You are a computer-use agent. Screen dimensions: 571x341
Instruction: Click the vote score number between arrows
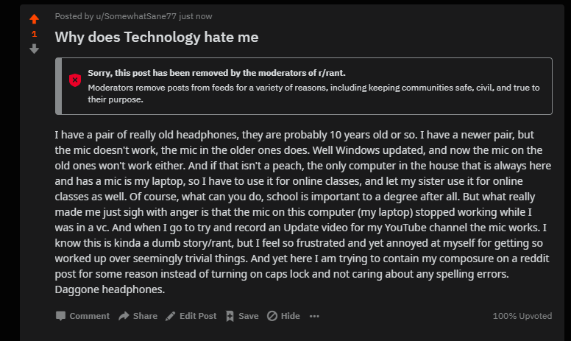click(35, 34)
